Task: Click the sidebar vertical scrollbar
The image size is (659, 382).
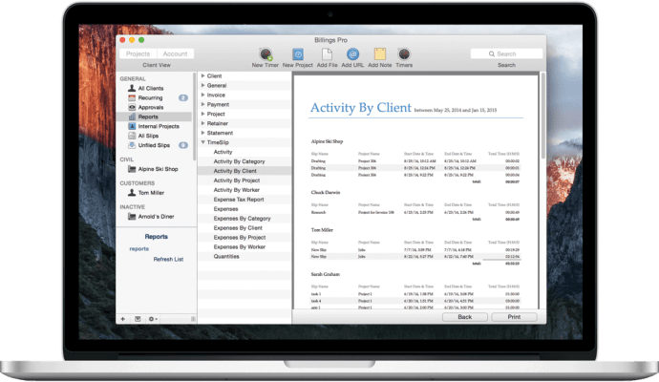Action: click(x=194, y=117)
